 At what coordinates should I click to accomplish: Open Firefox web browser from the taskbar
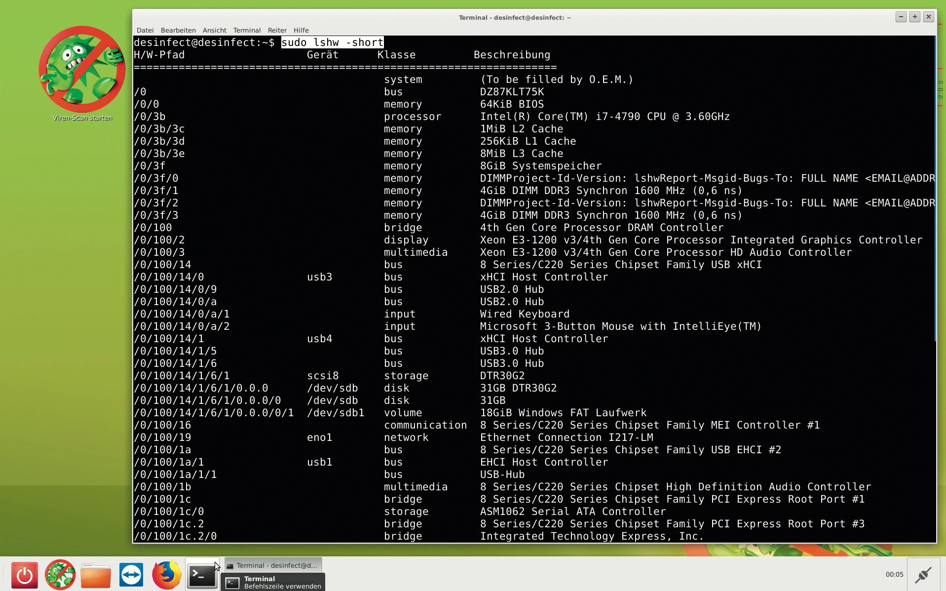coord(166,575)
